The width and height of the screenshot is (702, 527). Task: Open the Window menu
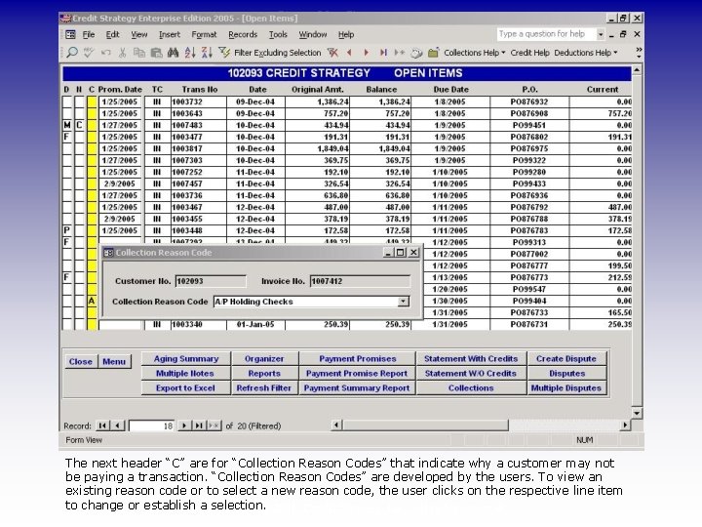313,34
